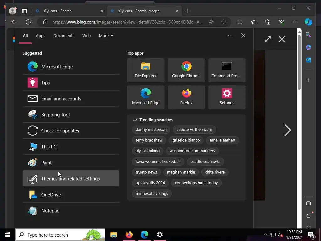
Task: Switch to silyl cats - Search tab
Action: pos(69,11)
